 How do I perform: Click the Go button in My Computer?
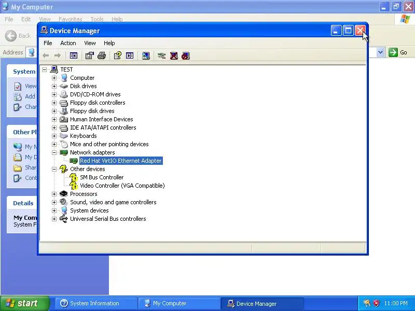click(398, 52)
